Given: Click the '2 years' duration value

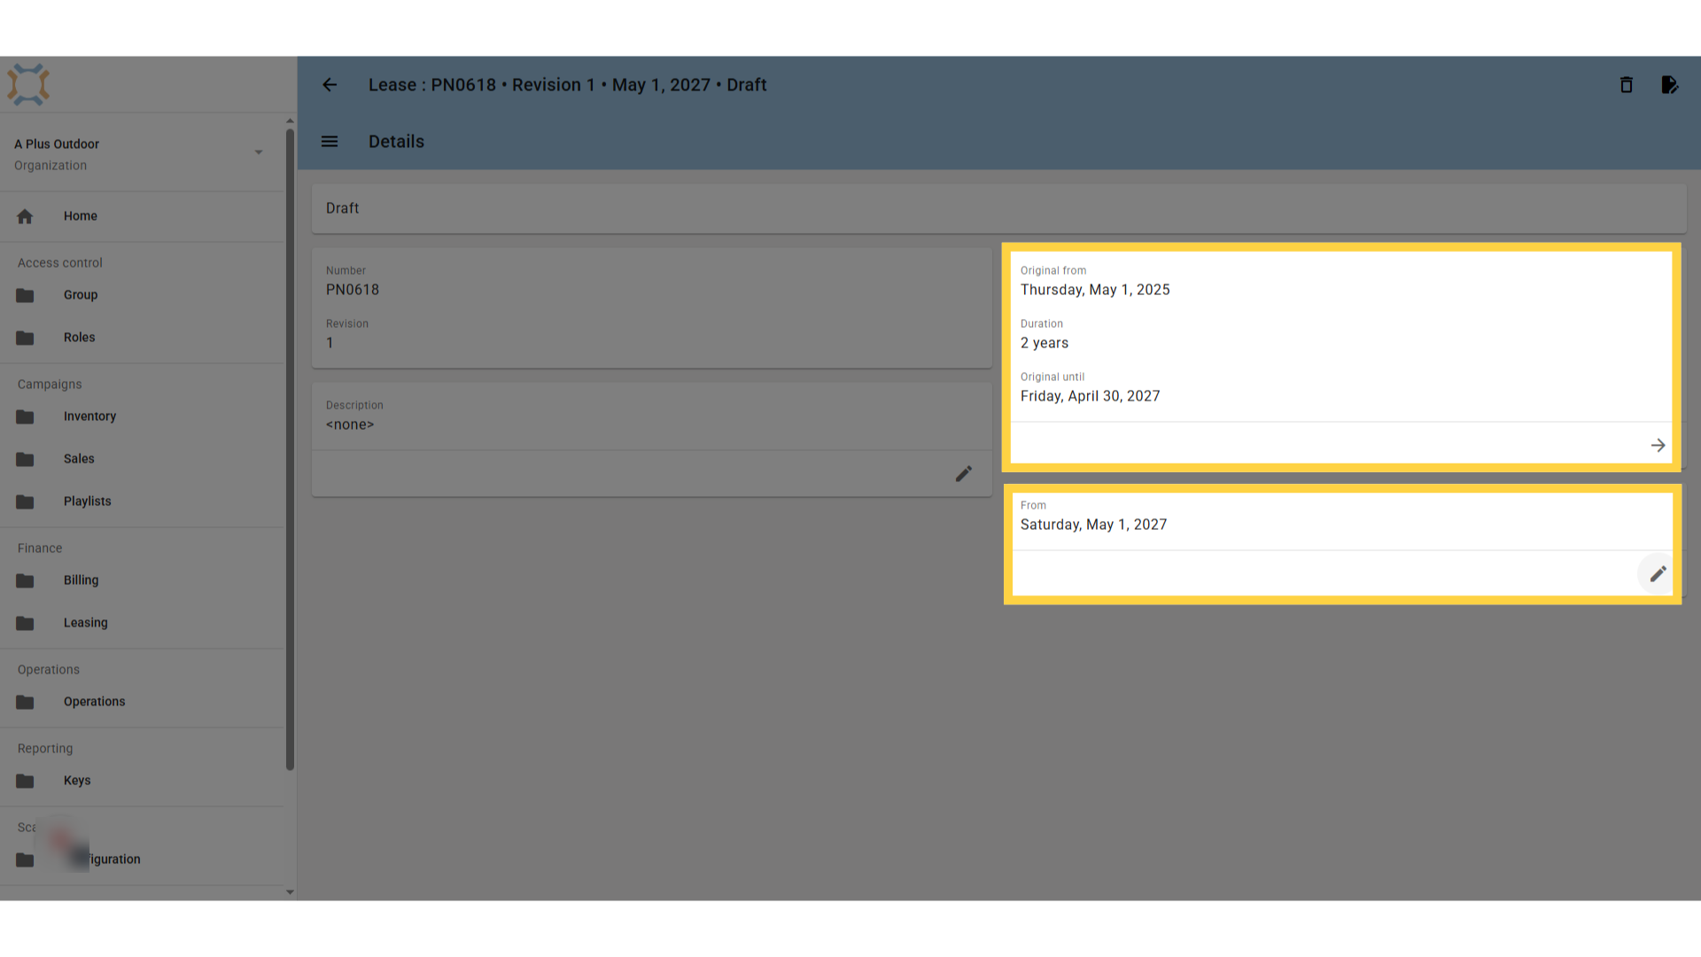Looking at the screenshot, I should pos(1045,343).
